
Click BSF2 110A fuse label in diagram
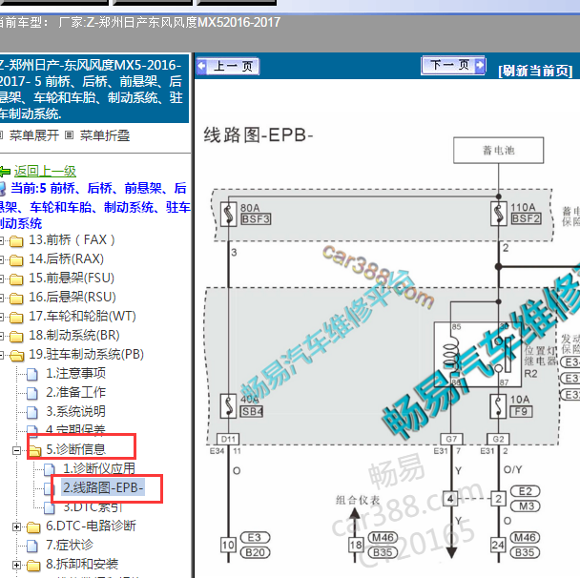coord(526,218)
